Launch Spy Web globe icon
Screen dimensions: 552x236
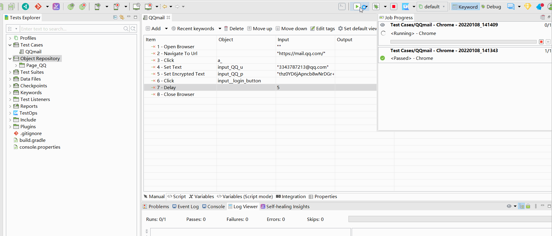[71, 7]
